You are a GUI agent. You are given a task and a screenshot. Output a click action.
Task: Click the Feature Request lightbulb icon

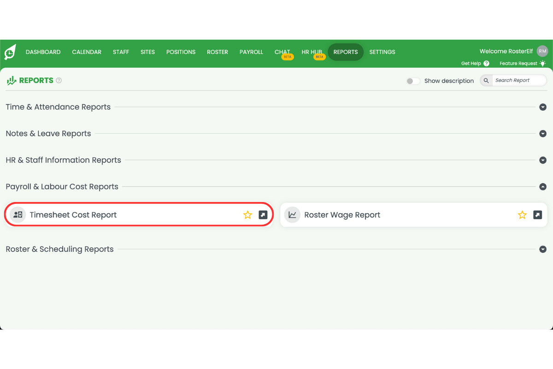tap(542, 63)
